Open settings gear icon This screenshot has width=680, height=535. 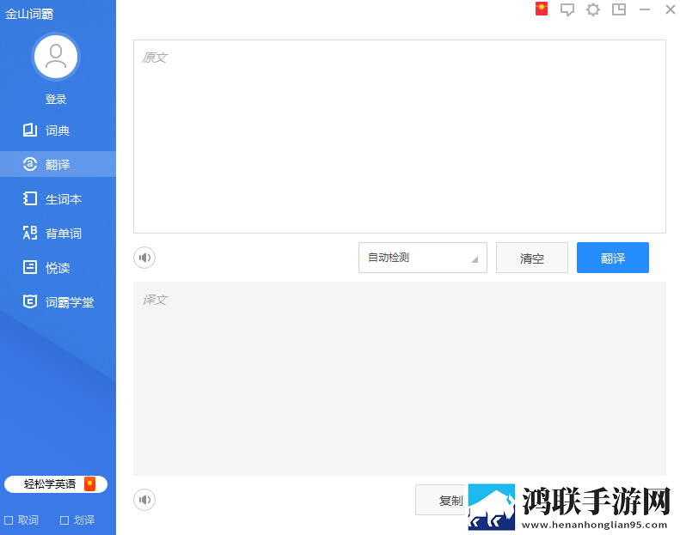pos(593,9)
